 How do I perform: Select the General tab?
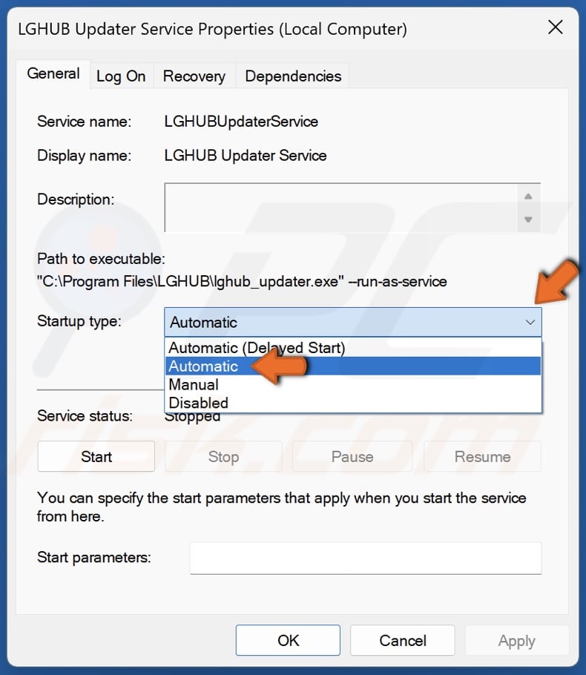pos(53,73)
